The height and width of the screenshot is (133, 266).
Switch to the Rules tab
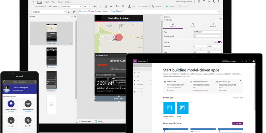tap(193, 26)
